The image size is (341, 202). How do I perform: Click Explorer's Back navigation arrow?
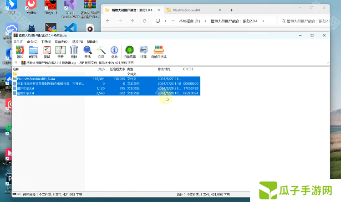tap(107, 21)
